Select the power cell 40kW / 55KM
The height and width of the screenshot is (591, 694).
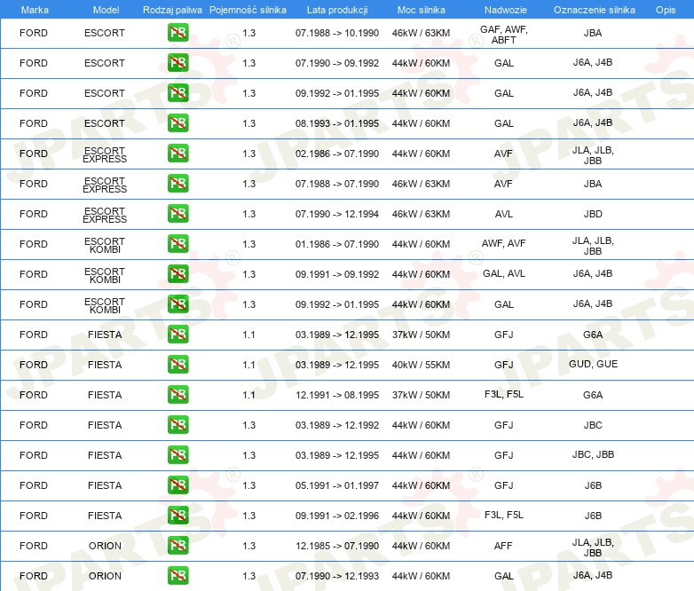421,365
